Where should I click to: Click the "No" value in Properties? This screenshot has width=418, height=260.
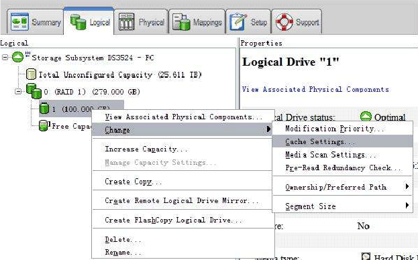click(364, 226)
